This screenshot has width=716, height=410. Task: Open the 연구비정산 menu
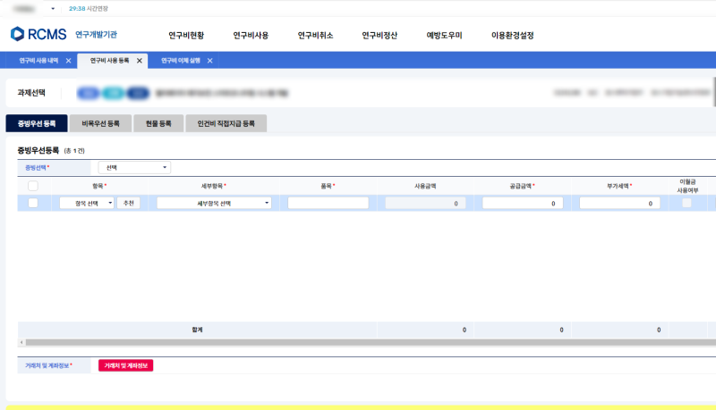(379, 36)
